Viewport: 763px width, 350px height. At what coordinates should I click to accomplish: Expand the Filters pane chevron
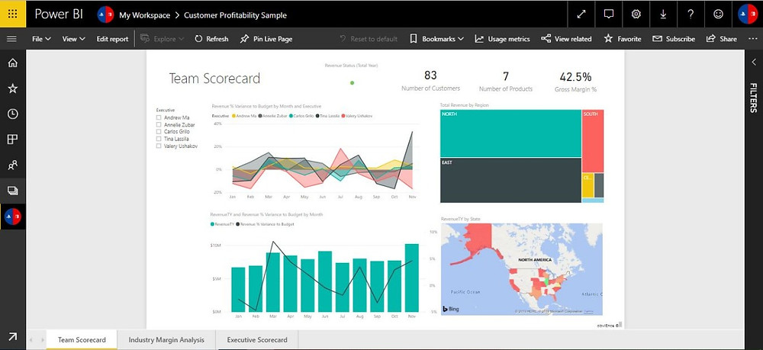point(753,63)
